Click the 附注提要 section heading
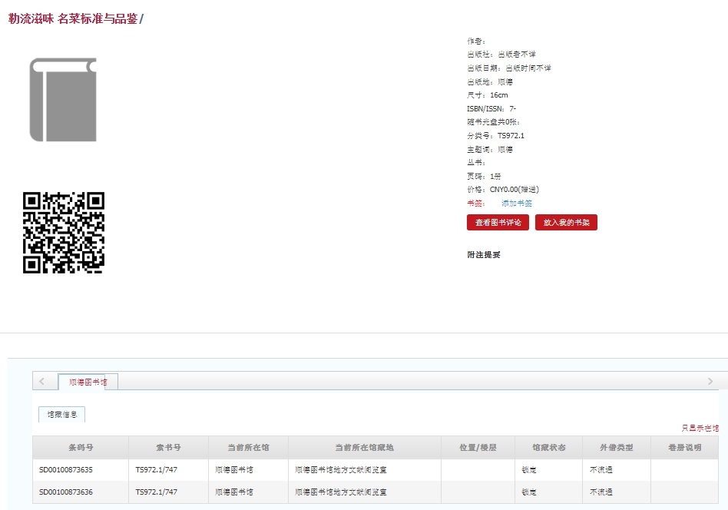 [x=484, y=255]
